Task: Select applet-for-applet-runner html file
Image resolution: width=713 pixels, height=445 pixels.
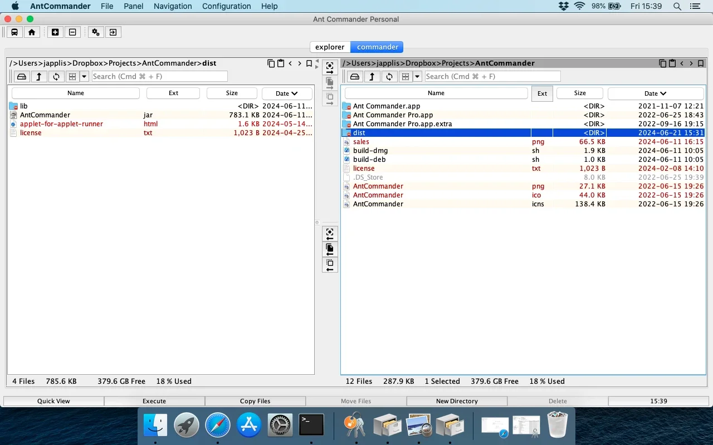Action: coord(161,124)
